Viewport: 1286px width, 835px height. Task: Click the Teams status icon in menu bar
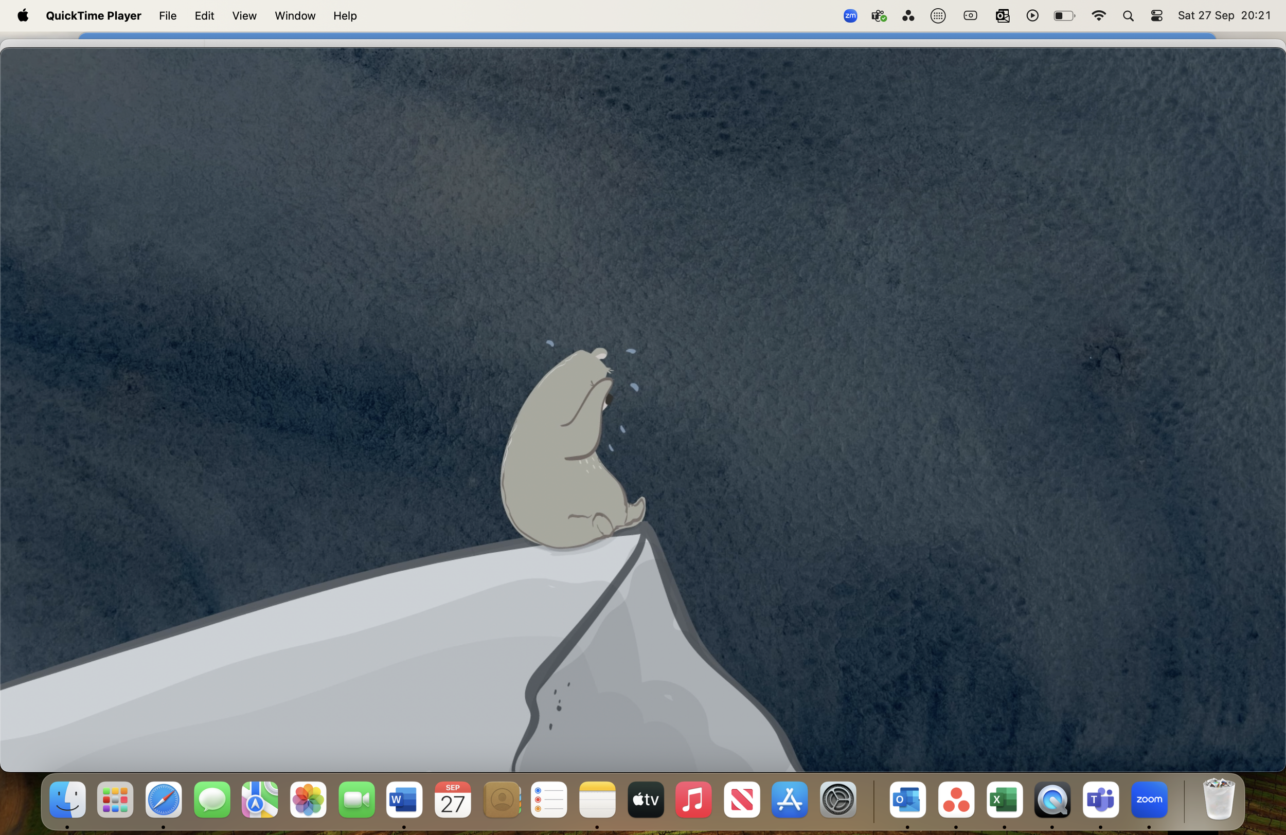coord(879,15)
